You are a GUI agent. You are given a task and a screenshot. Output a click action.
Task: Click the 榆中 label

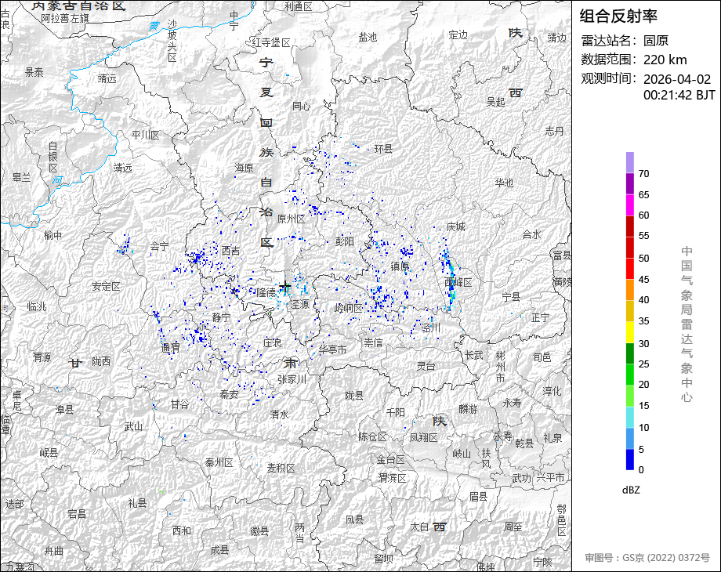point(53,235)
